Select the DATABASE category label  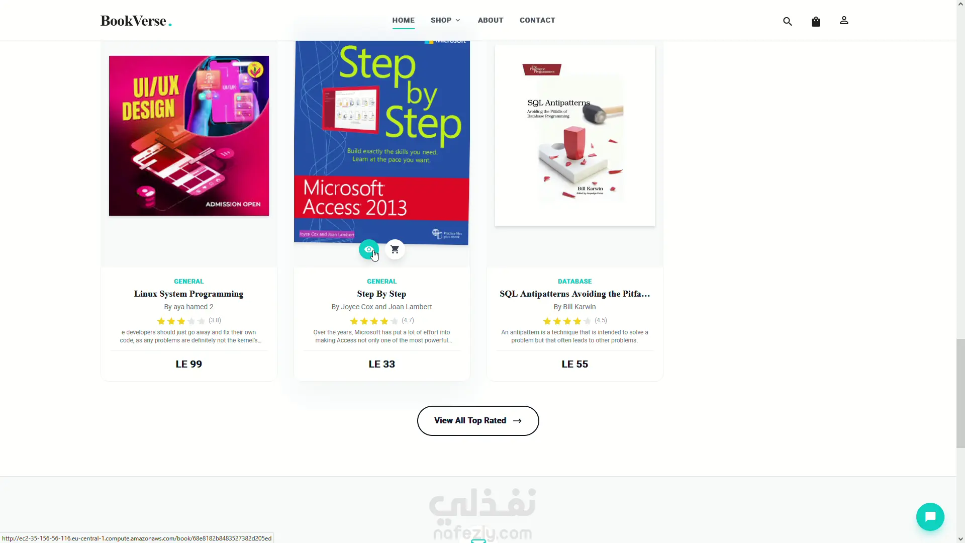pos(574,281)
